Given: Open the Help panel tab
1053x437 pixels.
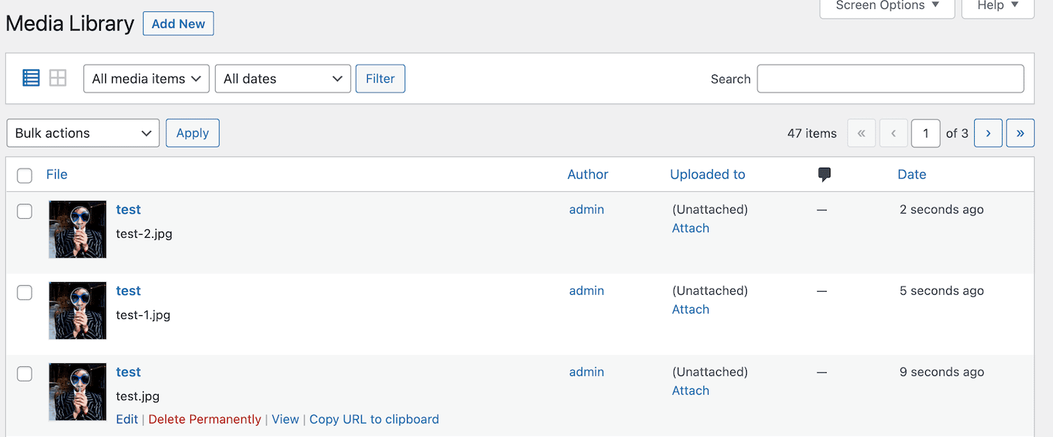Looking at the screenshot, I should [997, 6].
